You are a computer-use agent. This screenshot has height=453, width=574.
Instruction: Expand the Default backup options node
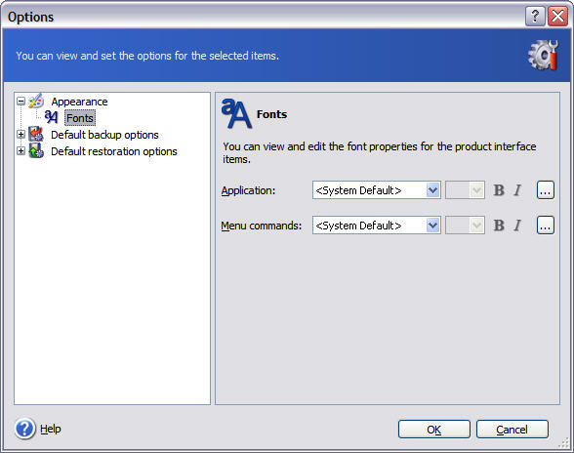tap(21, 135)
